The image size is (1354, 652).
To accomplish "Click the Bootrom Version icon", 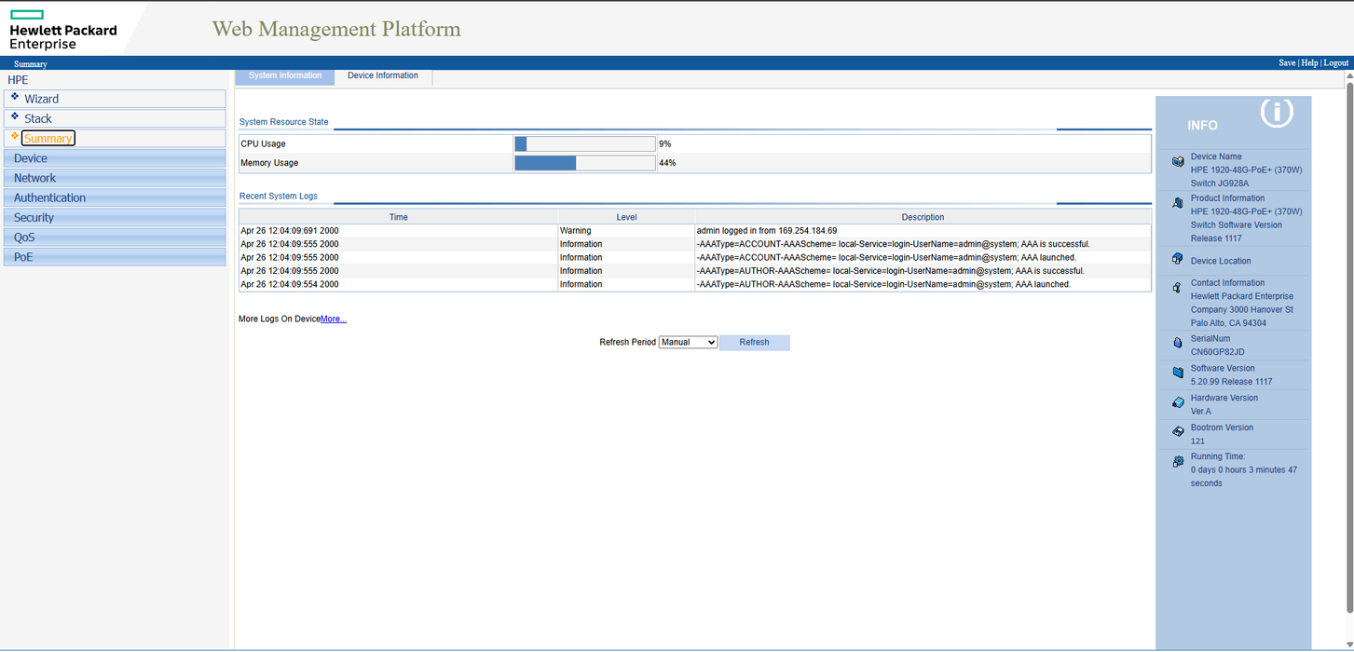I will coord(1177,432).
